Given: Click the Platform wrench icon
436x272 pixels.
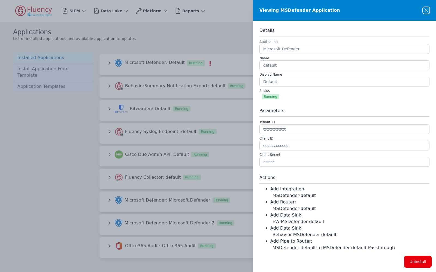Looking at the screenshot, I should pyautogui.click(x=138, y=11).
